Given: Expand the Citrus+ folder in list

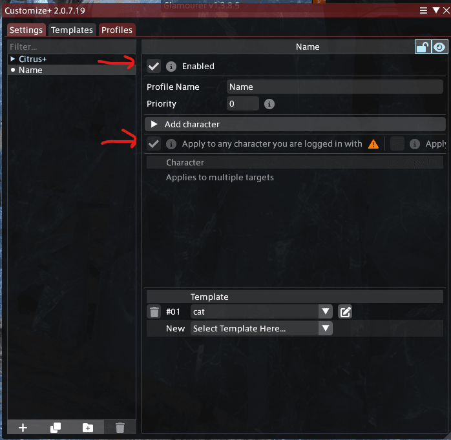Looking at the screenshot, I should pyautogui.click(x=13, y=59).
